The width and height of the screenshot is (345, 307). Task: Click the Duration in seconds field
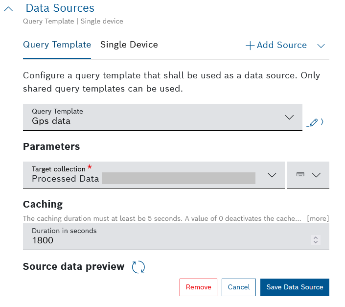pos(166,236)
